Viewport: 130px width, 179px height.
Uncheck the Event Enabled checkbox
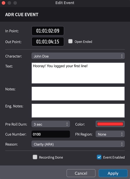pyautogui.click(x=99, y=157)
